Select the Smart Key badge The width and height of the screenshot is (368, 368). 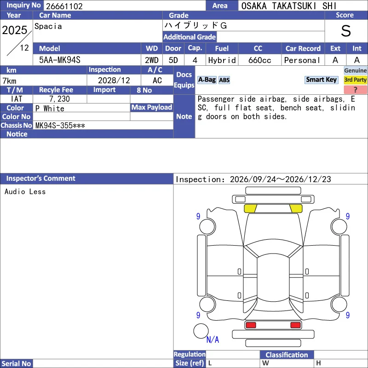pyautogui.click(x=321, y=80)
